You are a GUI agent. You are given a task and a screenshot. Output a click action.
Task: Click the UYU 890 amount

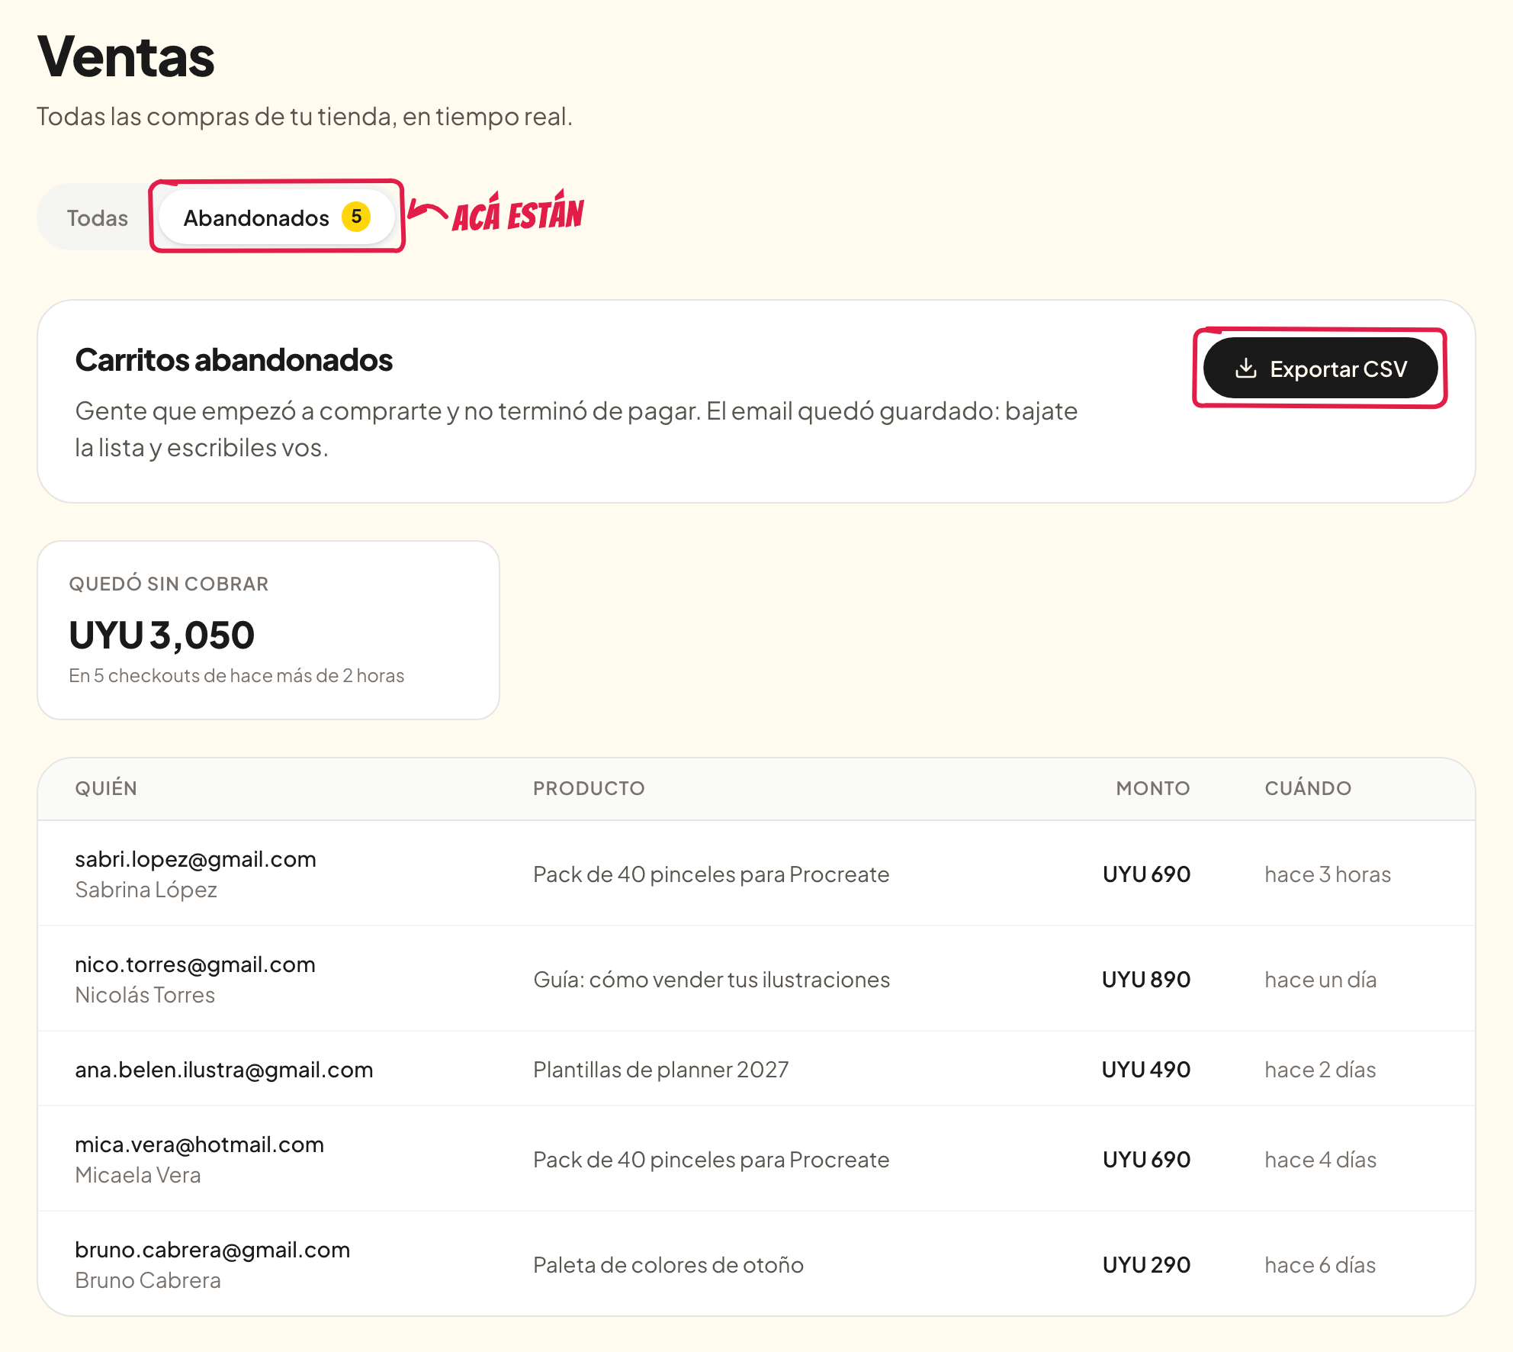pyautogui.click(x=1146, y=980)
